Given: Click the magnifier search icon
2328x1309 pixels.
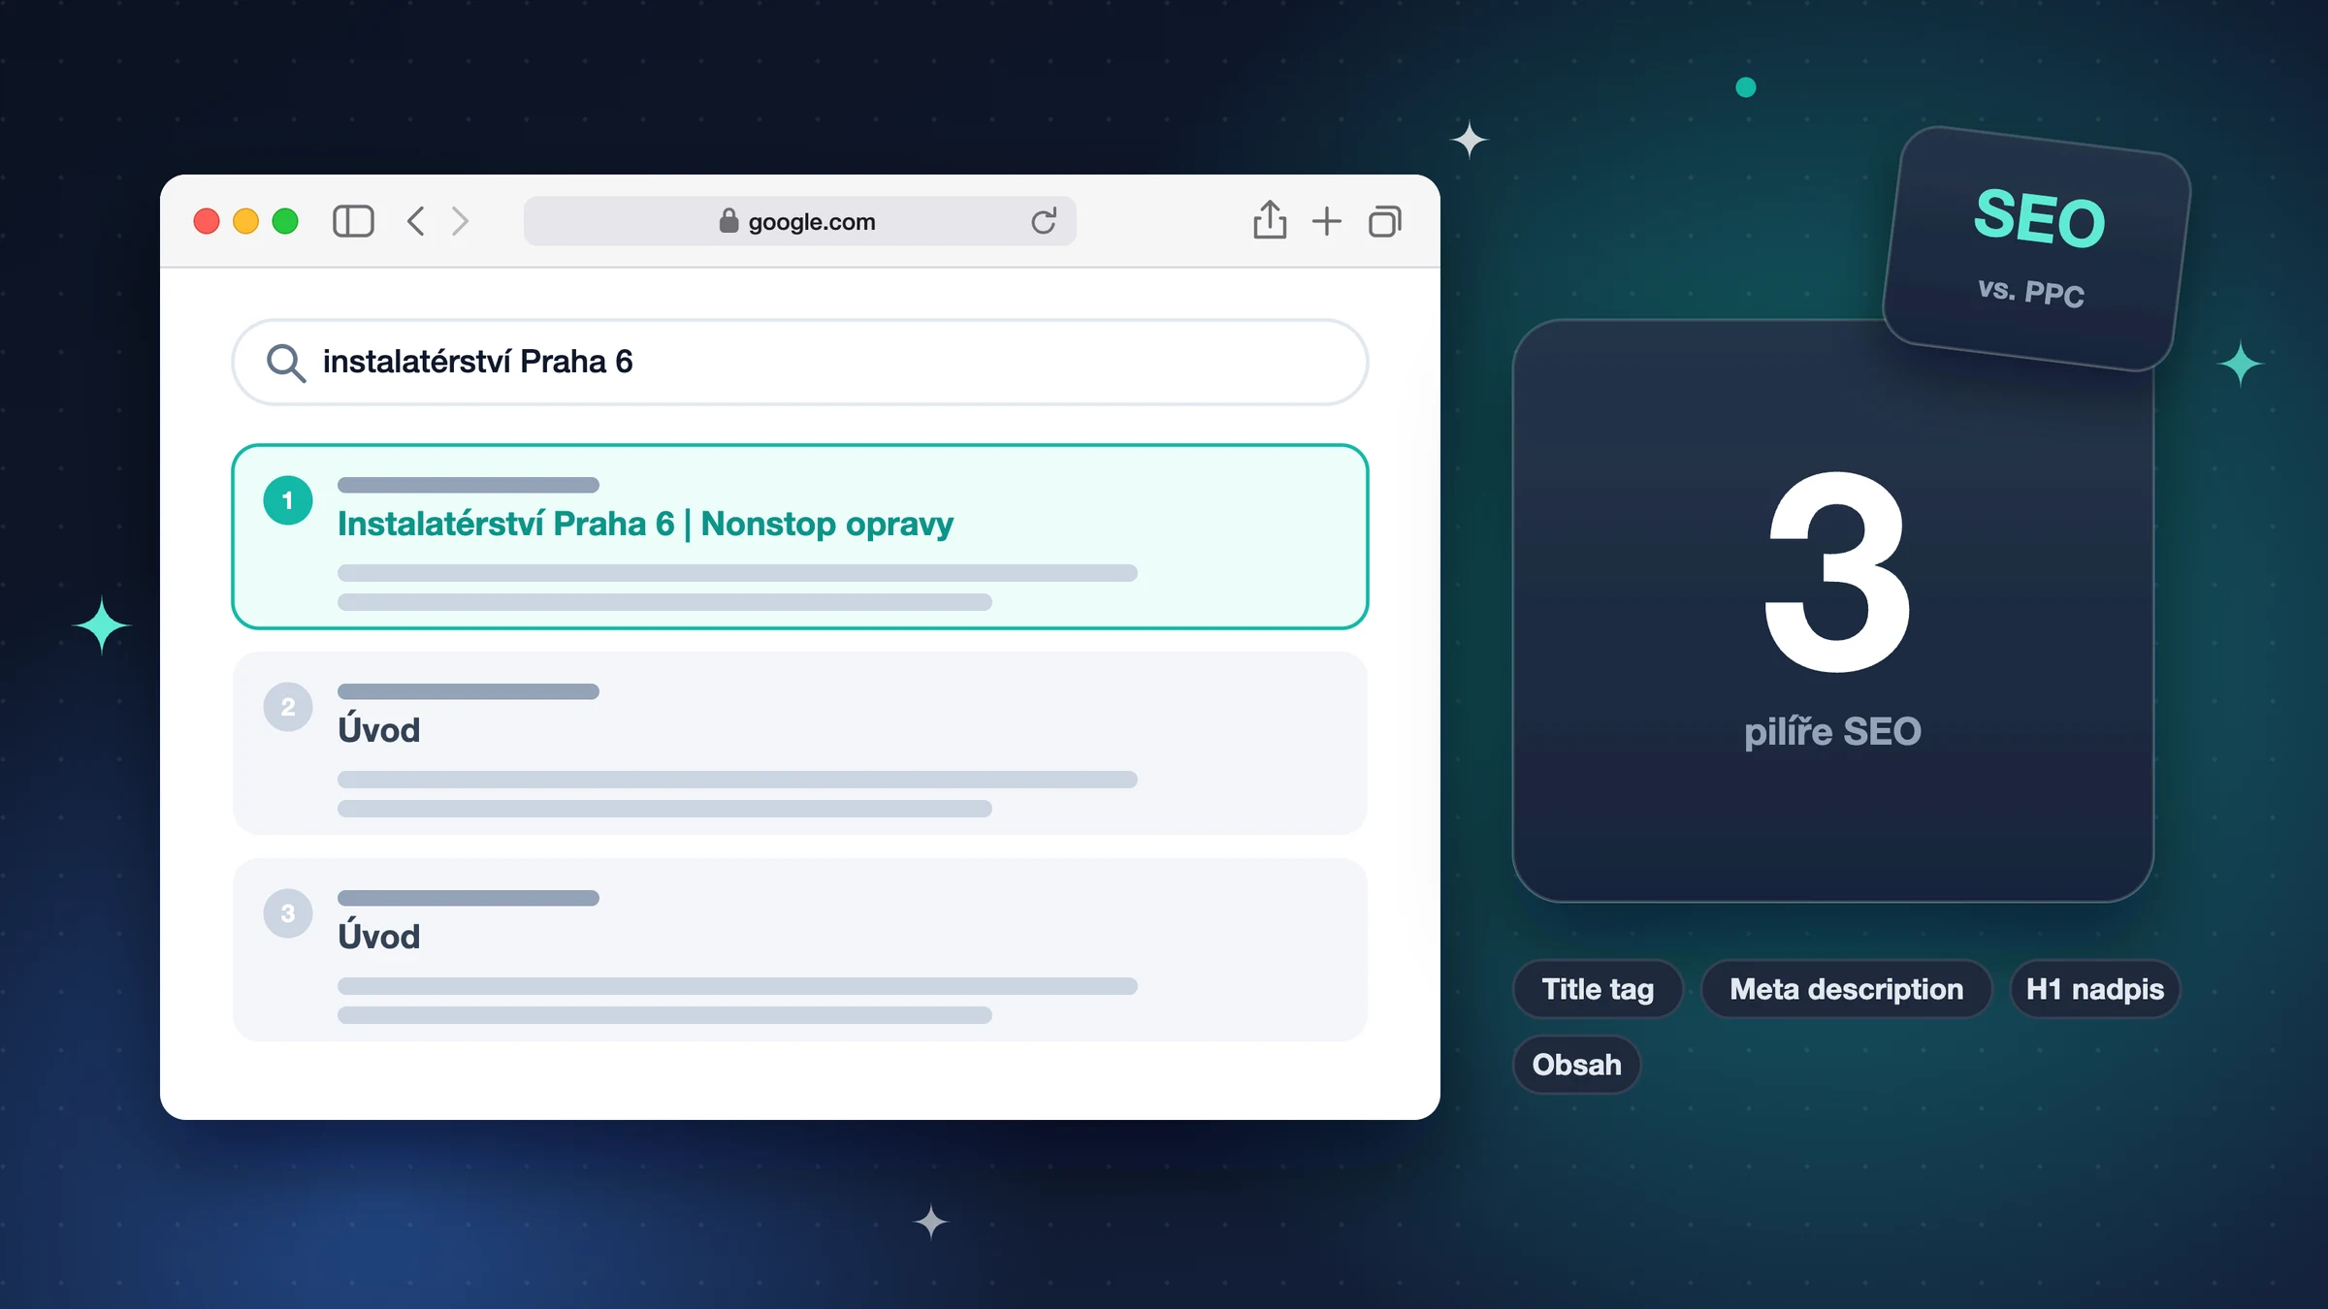Looking at the screenshot, I should point(286,363).
